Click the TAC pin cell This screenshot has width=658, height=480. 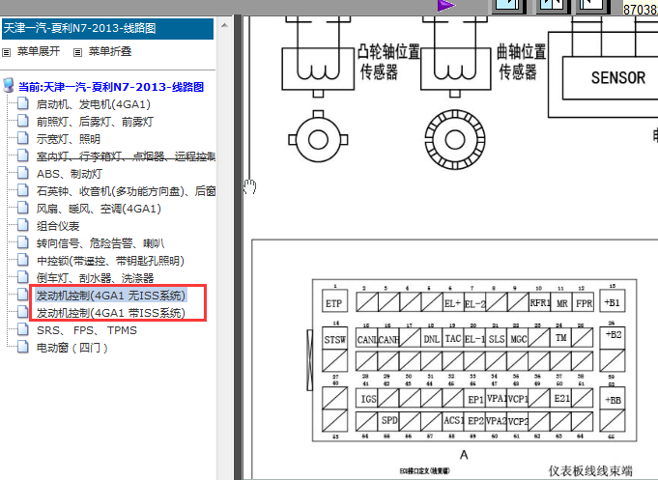click(x=452, y=338)
